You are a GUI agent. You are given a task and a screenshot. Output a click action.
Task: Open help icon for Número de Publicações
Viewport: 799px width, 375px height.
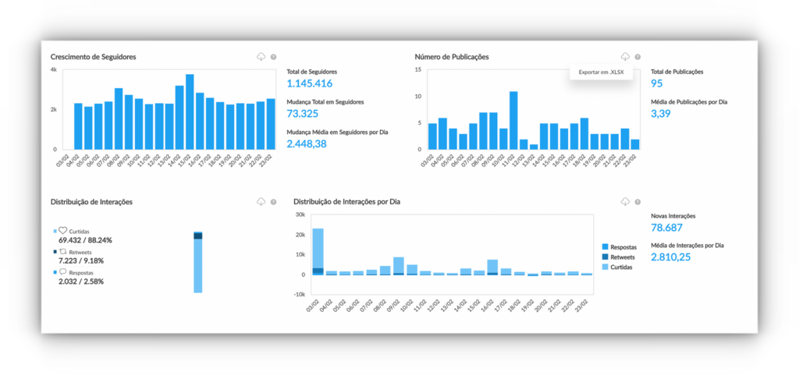pos(637,57)
